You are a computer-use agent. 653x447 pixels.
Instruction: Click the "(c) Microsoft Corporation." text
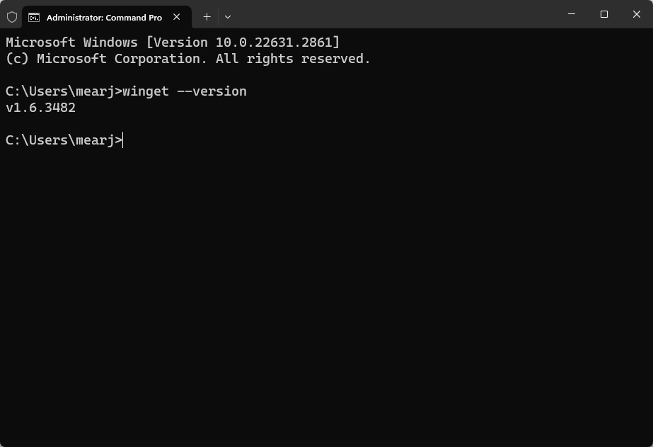106,59
